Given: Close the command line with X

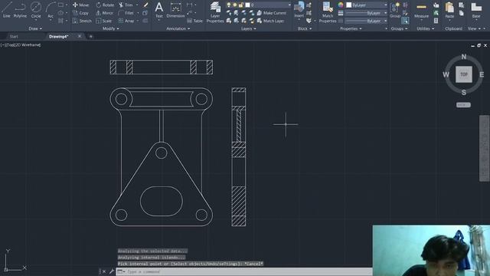Looking at the screenshot, I should click(x=104, y=271).
